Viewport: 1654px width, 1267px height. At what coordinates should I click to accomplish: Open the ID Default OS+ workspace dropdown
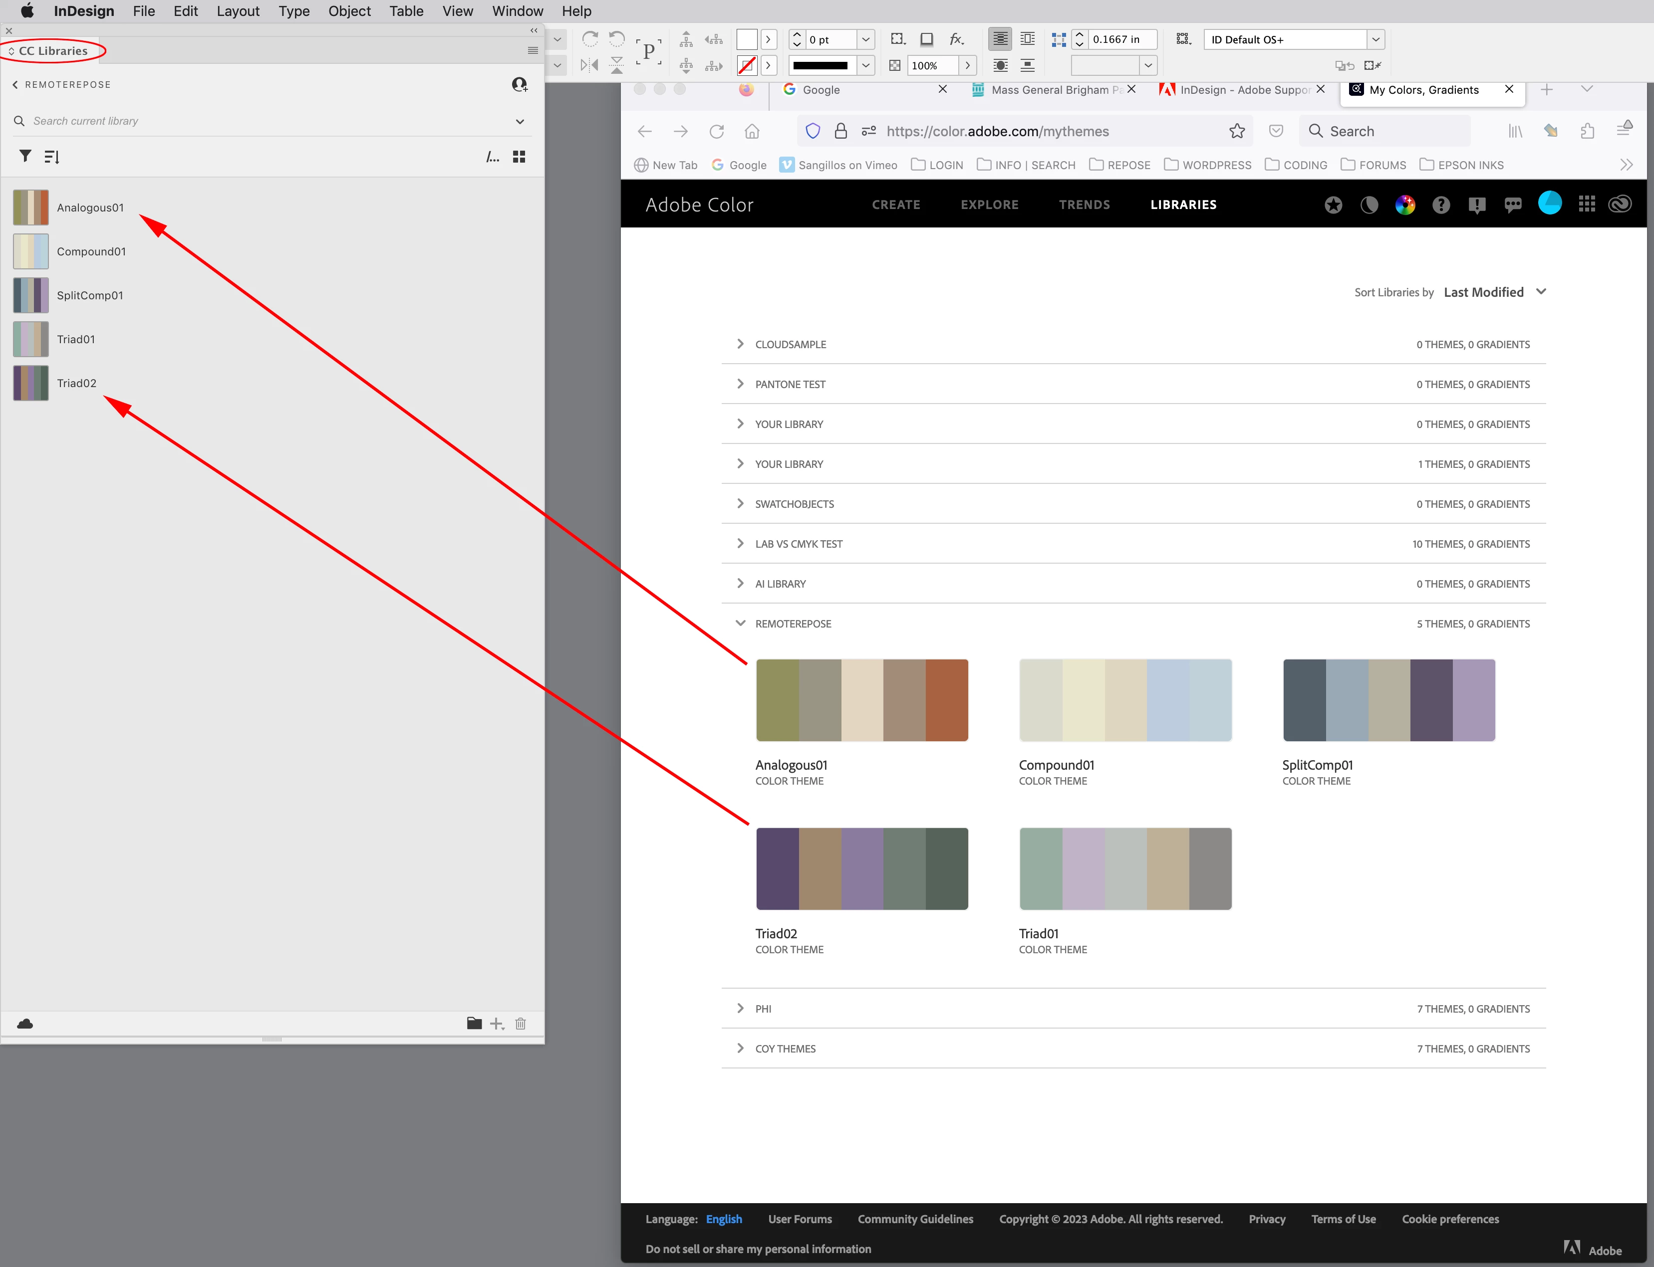coord(1376,39)
